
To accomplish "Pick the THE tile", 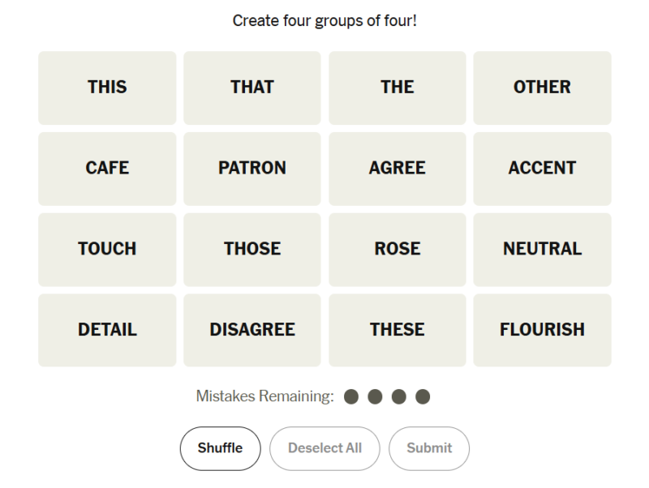I will coord(398,88).
